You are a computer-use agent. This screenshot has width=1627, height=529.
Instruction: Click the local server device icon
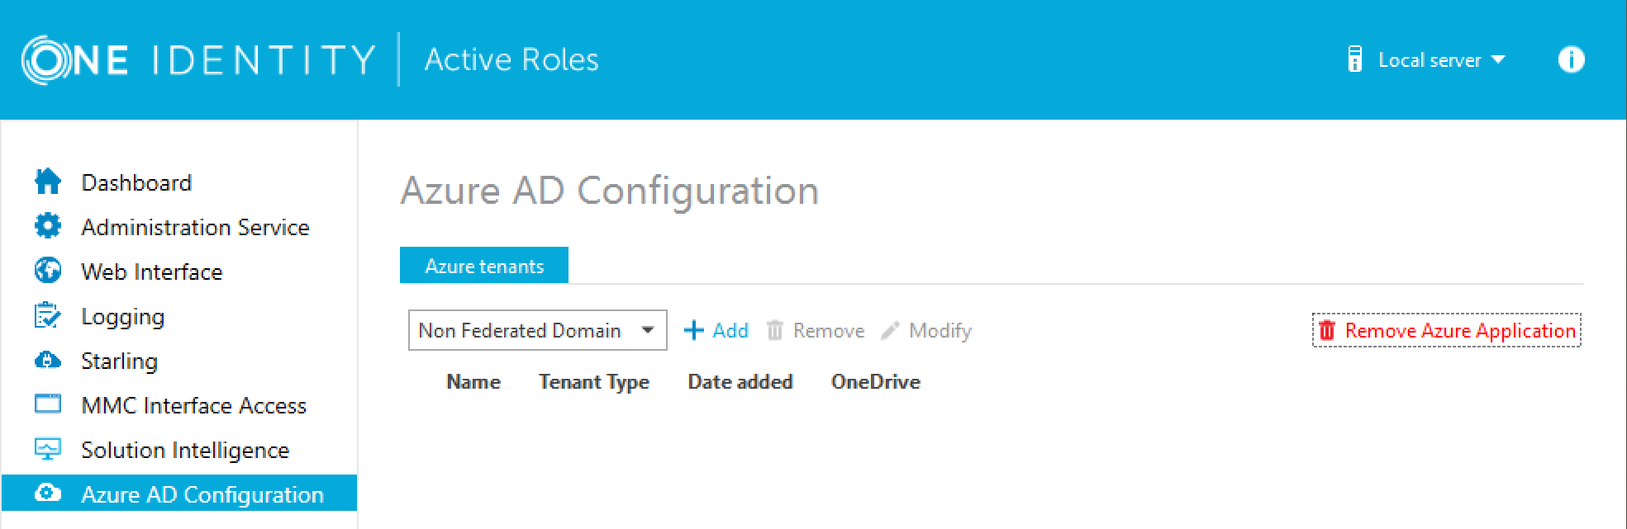(1355, 59)
